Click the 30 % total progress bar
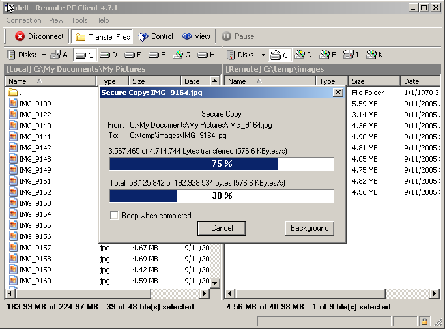Viewport: 445px width, 329px height. click(x=222, y=195)
